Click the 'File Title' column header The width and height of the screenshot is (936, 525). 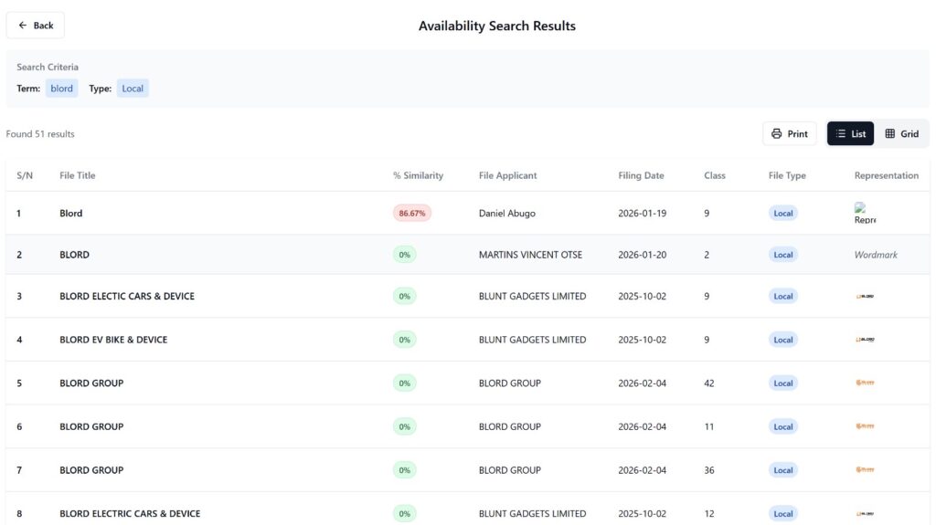coord(78,175)
